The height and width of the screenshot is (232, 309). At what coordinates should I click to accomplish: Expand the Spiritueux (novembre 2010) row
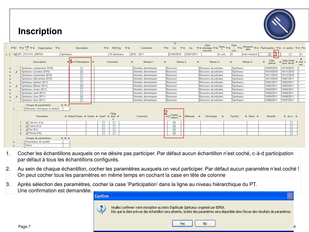tap(10, 76)
